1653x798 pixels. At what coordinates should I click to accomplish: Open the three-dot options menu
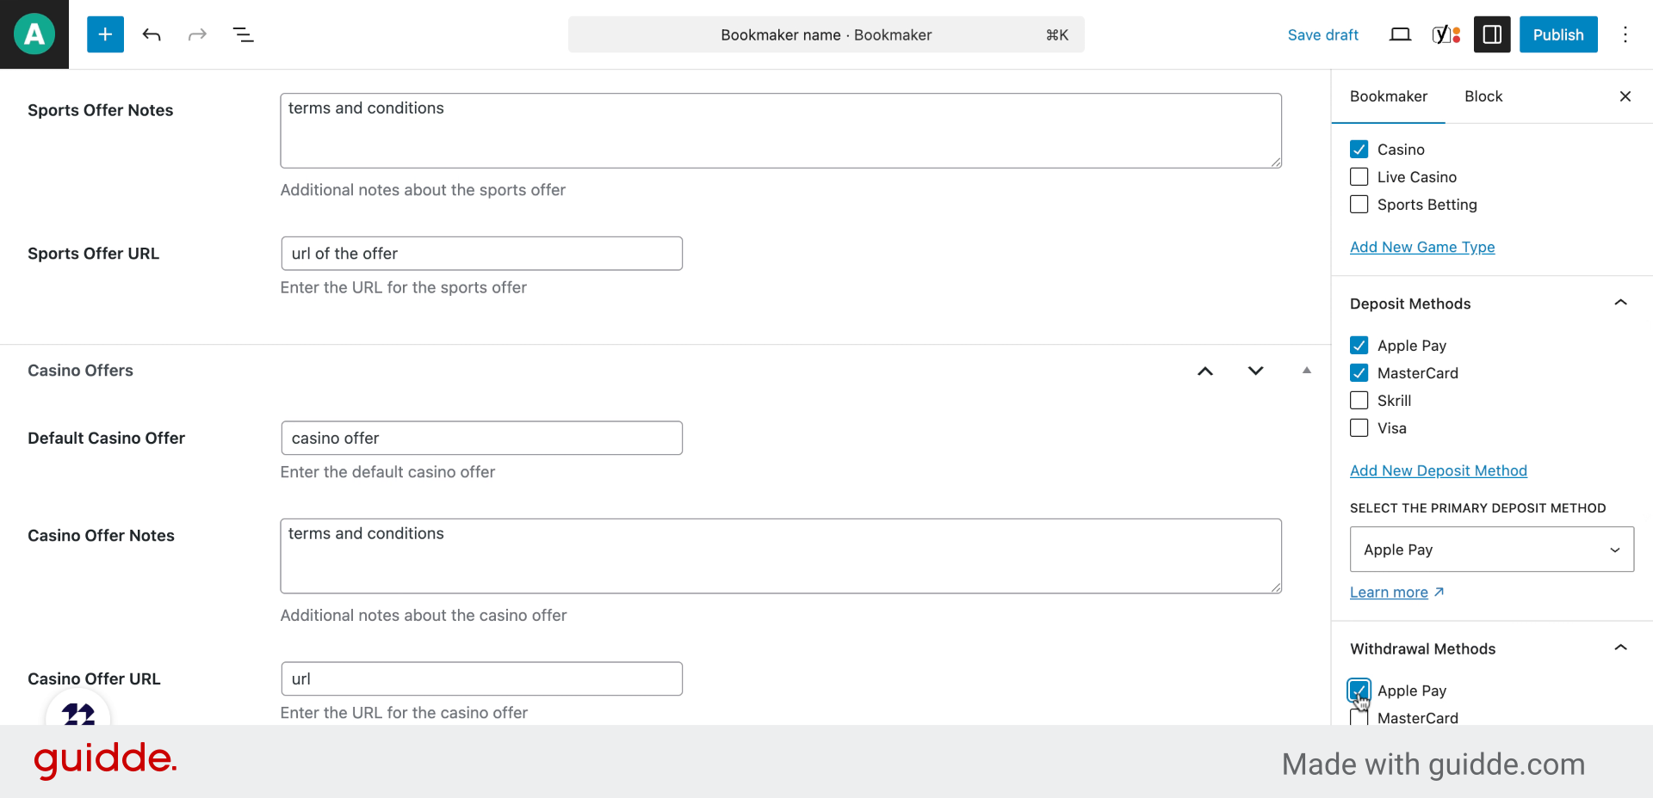[x=1625, y=34]
